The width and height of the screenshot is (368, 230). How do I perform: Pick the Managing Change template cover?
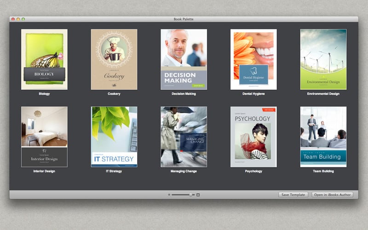click(184, 137)
